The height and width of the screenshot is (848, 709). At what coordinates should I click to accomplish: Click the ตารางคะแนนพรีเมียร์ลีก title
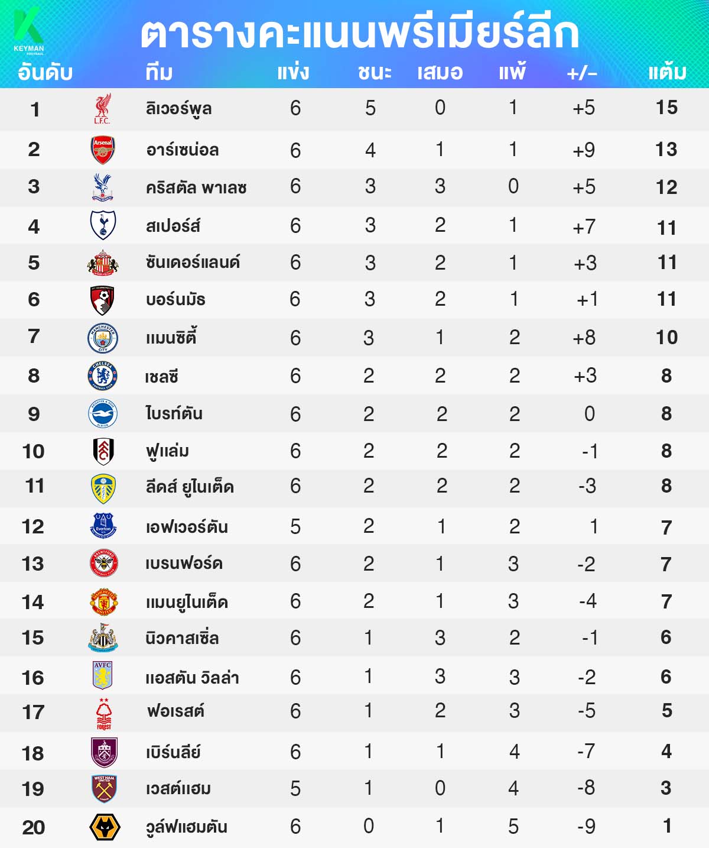click(359, 33)
